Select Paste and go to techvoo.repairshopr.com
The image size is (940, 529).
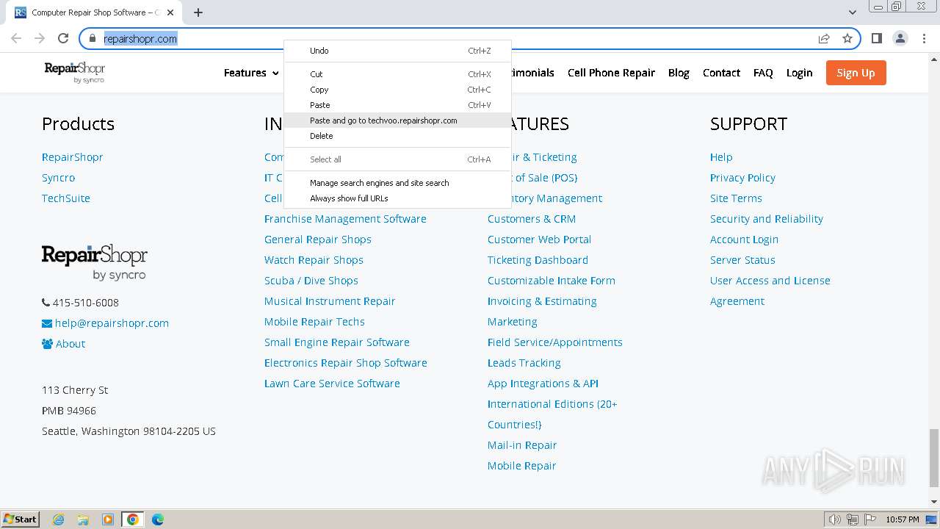(x=397, y=120)
